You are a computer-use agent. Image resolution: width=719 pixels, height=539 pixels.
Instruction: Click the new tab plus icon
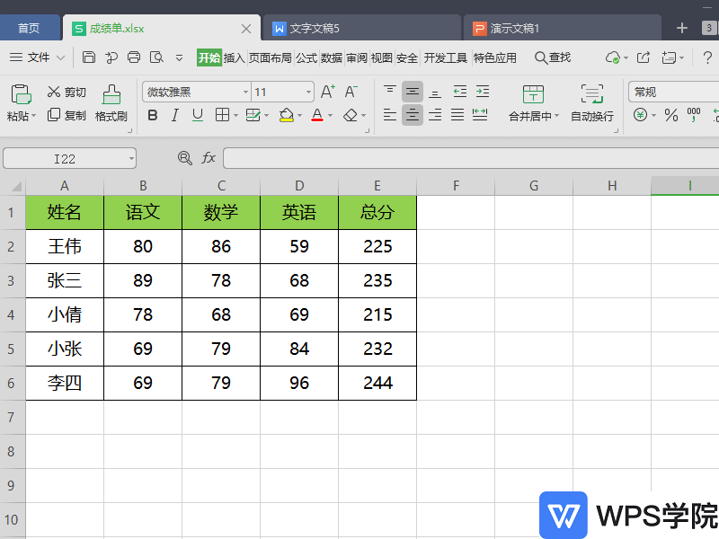682,29
